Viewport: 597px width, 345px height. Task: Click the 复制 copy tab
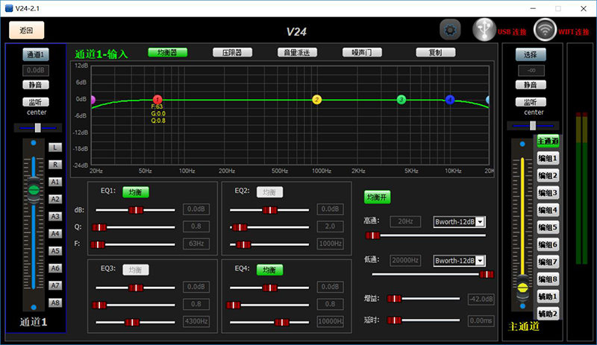pyautogui.click(x=436, y=52)
